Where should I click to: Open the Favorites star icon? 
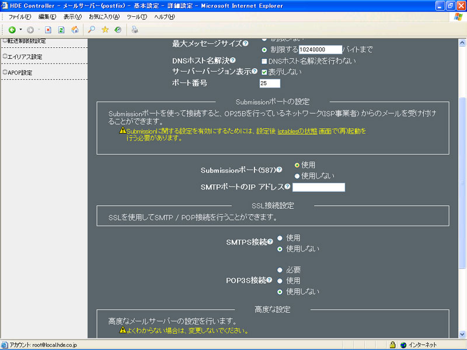(105, 30)
